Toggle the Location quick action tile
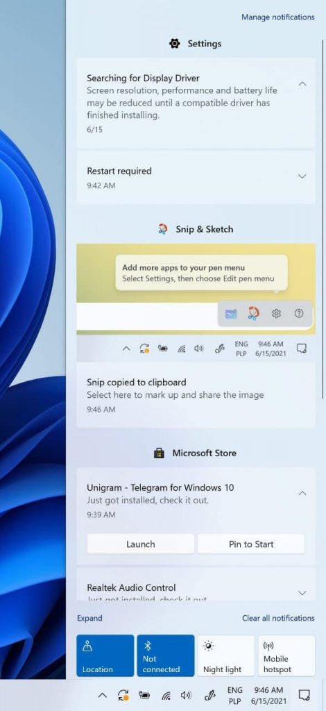 click(x=105, y=655)
